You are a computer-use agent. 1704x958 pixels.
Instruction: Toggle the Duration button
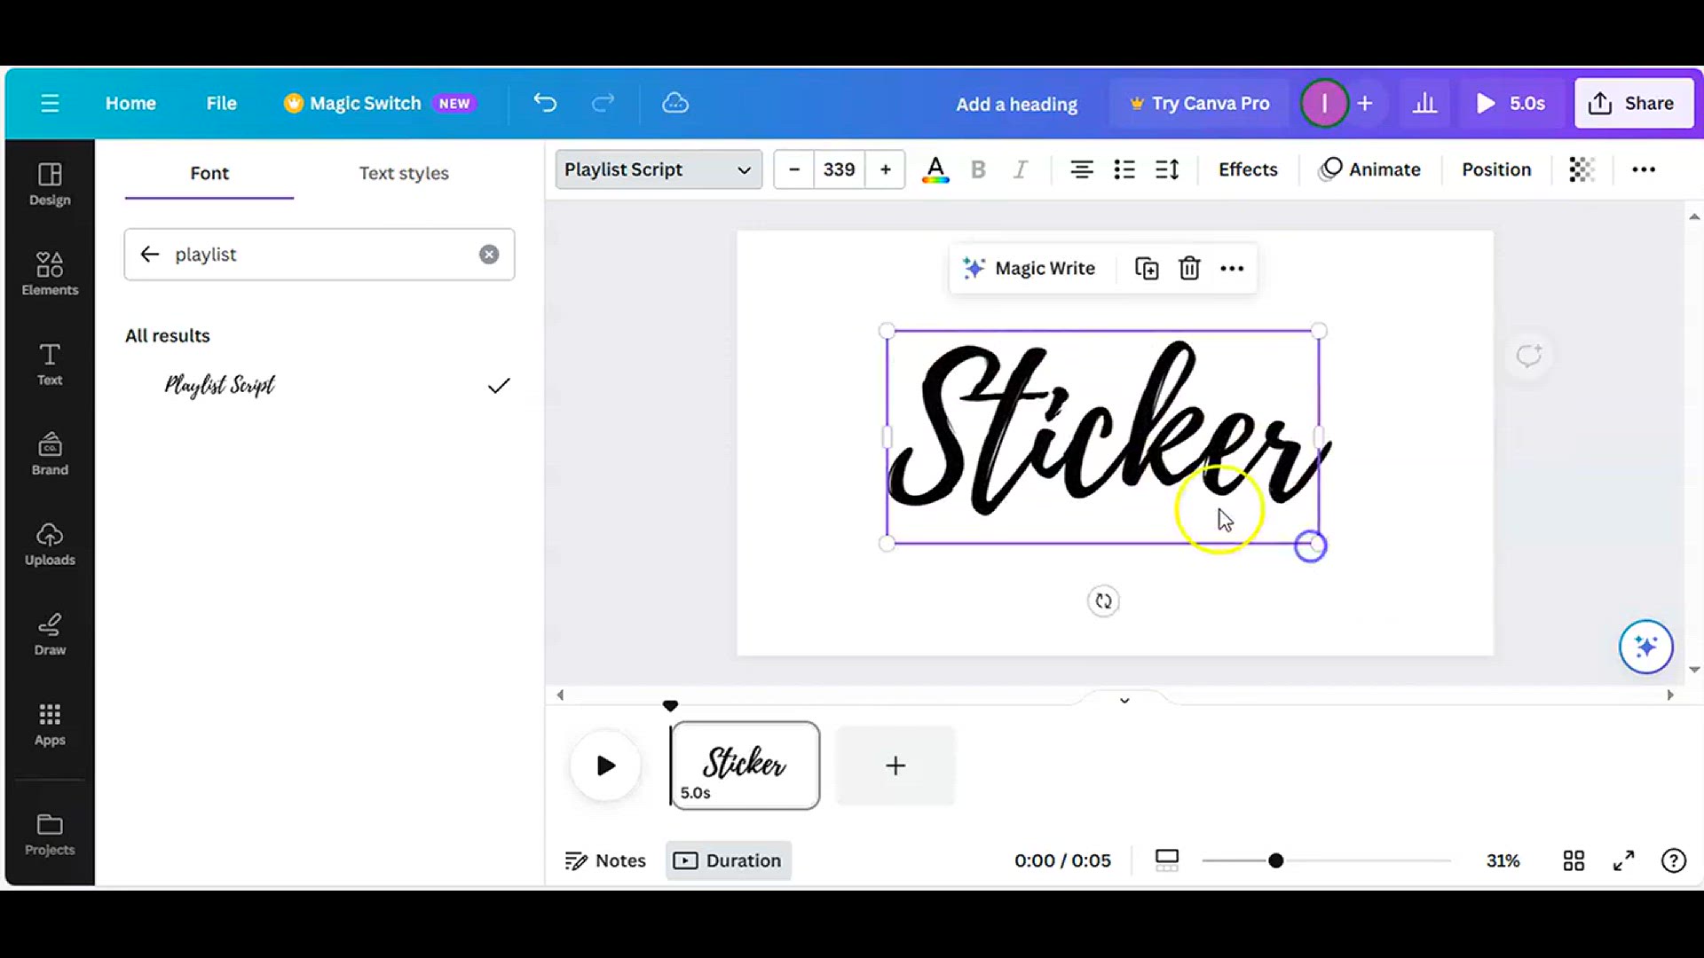[x=728, y=860]
